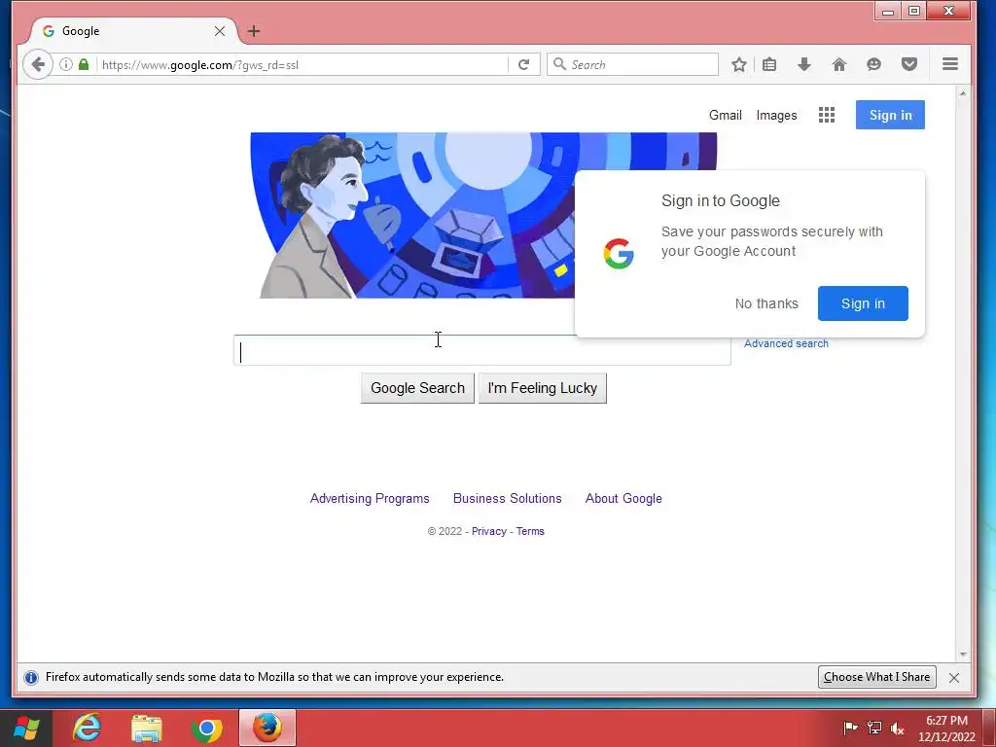Image resolution: width=996 pixels, height=747 pixels.
Task: Show your bookmarks list icon
Action: [769, 64]
